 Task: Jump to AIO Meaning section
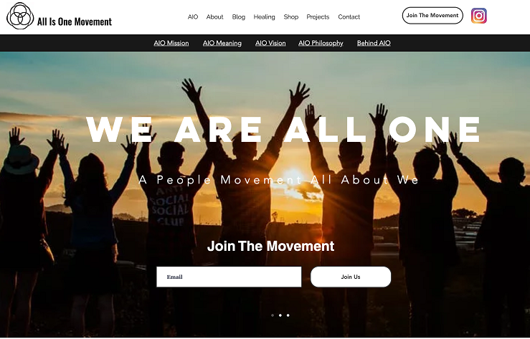(x=222, y=43)
